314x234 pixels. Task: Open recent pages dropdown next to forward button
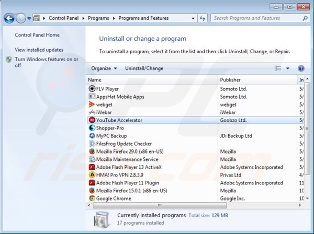(28, 18)
